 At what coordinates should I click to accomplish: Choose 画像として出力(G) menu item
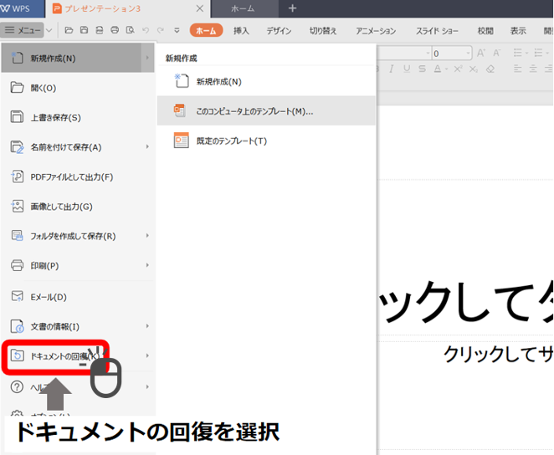(x=78, y=207)
